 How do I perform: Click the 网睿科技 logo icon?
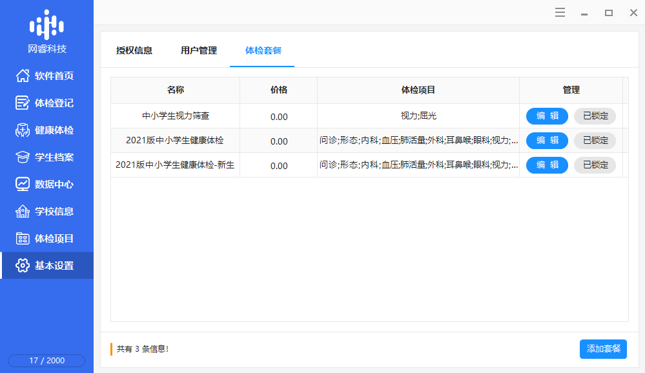click(x=46, y=25)
